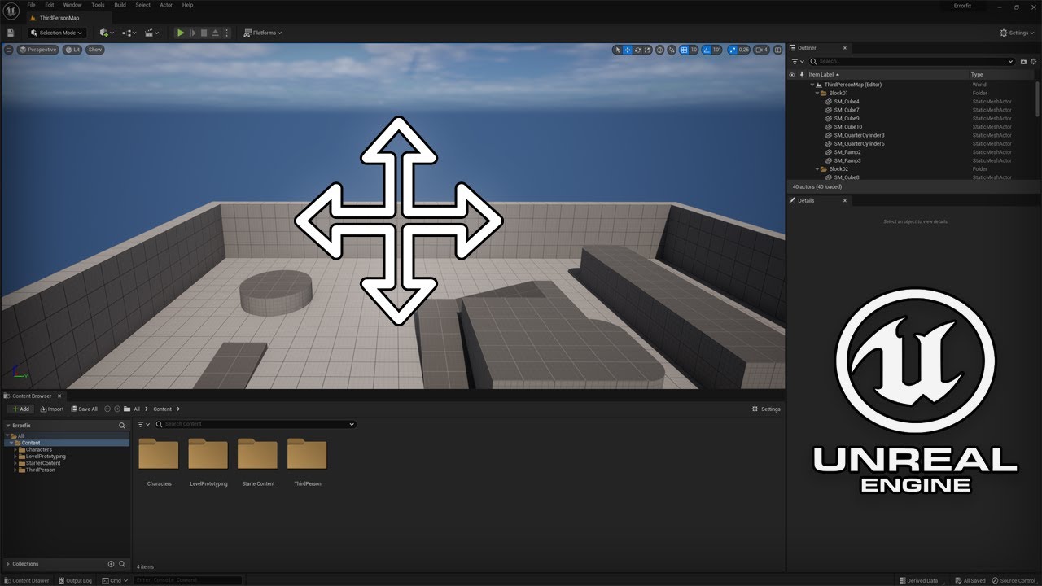Open Content Browser Settings
The width and height of the screenshot is (1042, 586).
tap(766, 409)
